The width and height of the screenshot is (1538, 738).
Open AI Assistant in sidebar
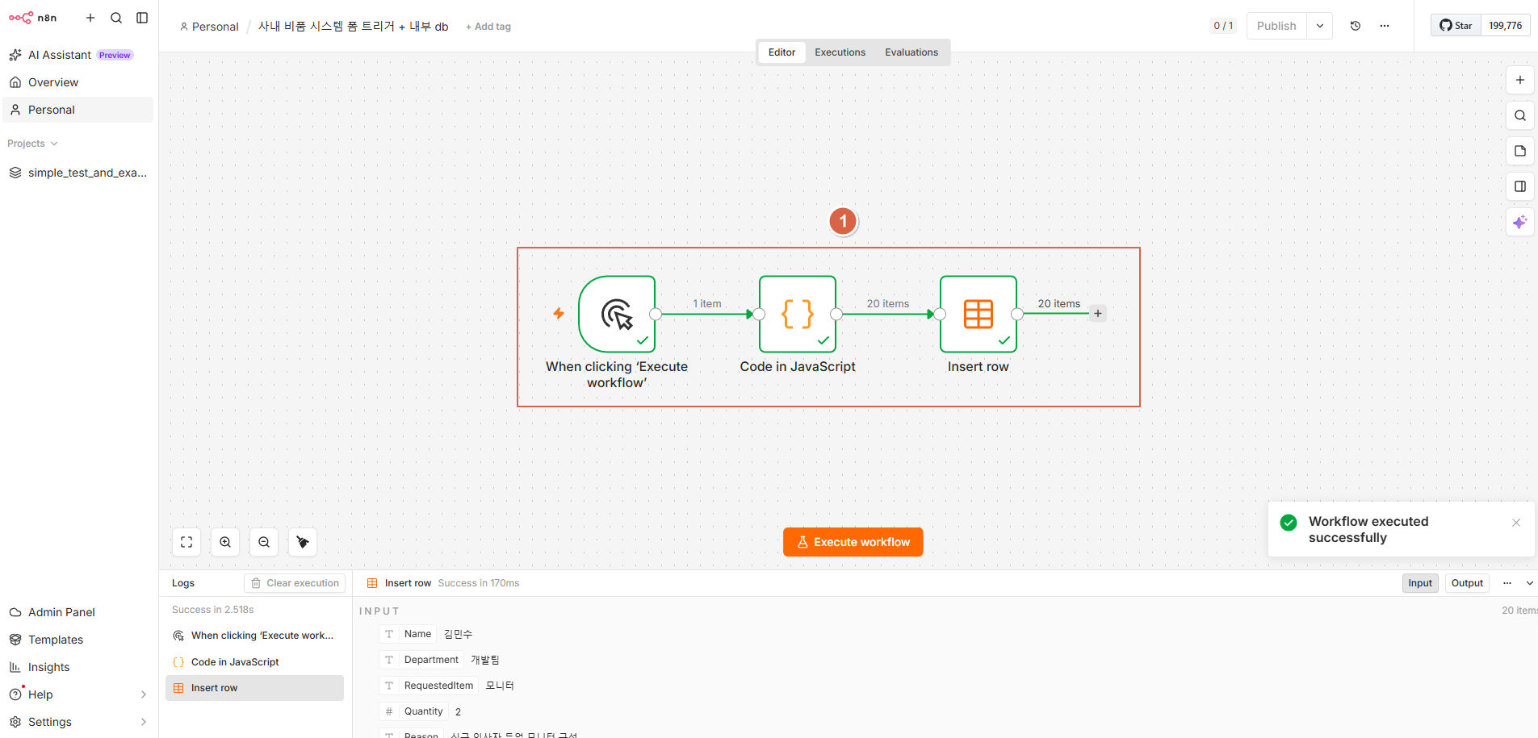click(x=78, y=55)
